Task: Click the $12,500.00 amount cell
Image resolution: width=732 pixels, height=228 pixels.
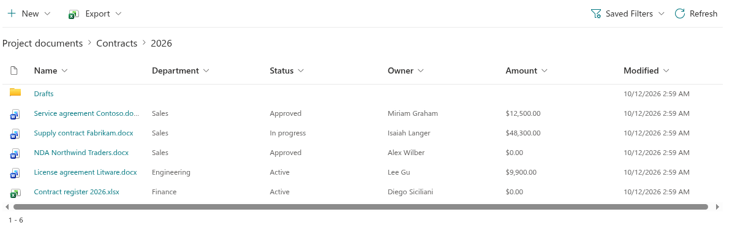Action: coord(523,113)
